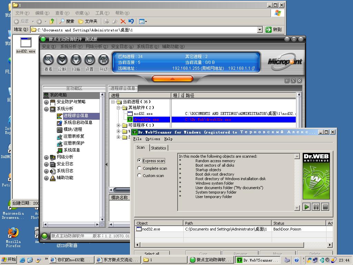Click the Status column header in Dr.Web
This screenshot has height=265, width=353.
(299, 223)
